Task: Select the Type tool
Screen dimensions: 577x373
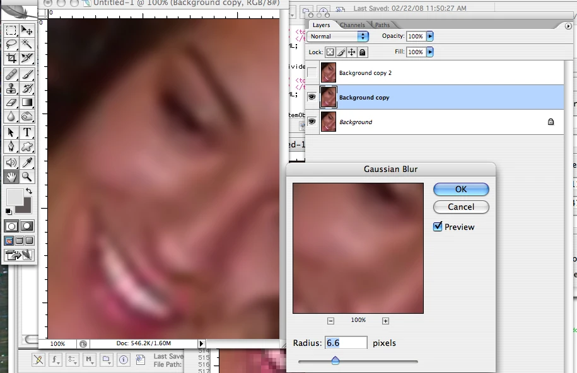Action: point(27,132)
